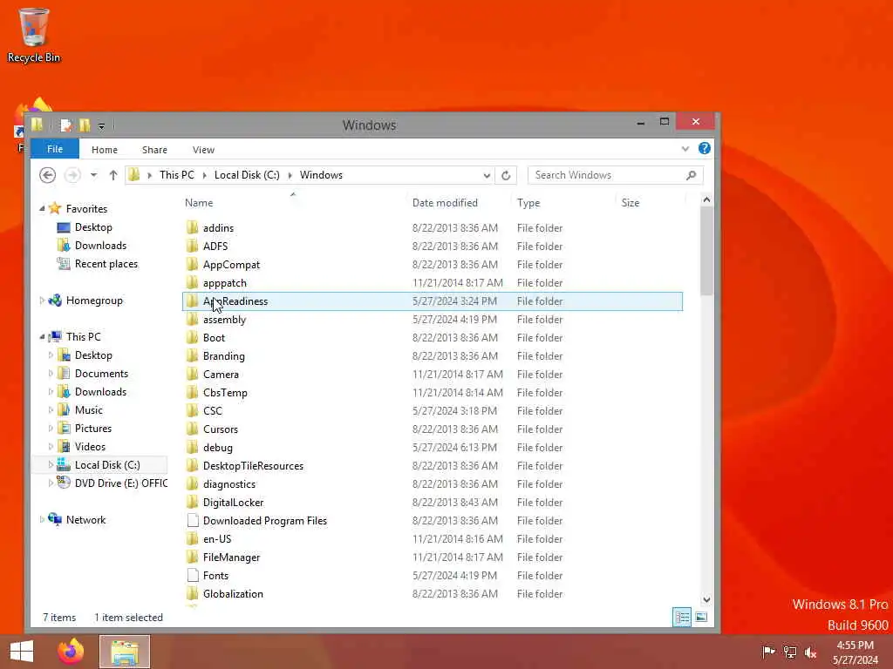Switch to the View ribbon tab
Viewport: 893px width, 669px height.
tap(203, 150)
